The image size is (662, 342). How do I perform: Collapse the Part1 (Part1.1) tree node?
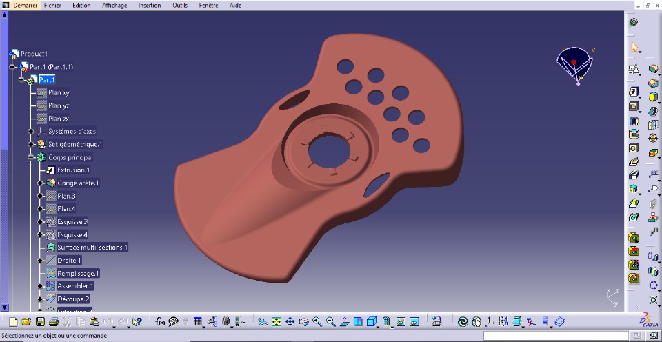click(12, 67)
